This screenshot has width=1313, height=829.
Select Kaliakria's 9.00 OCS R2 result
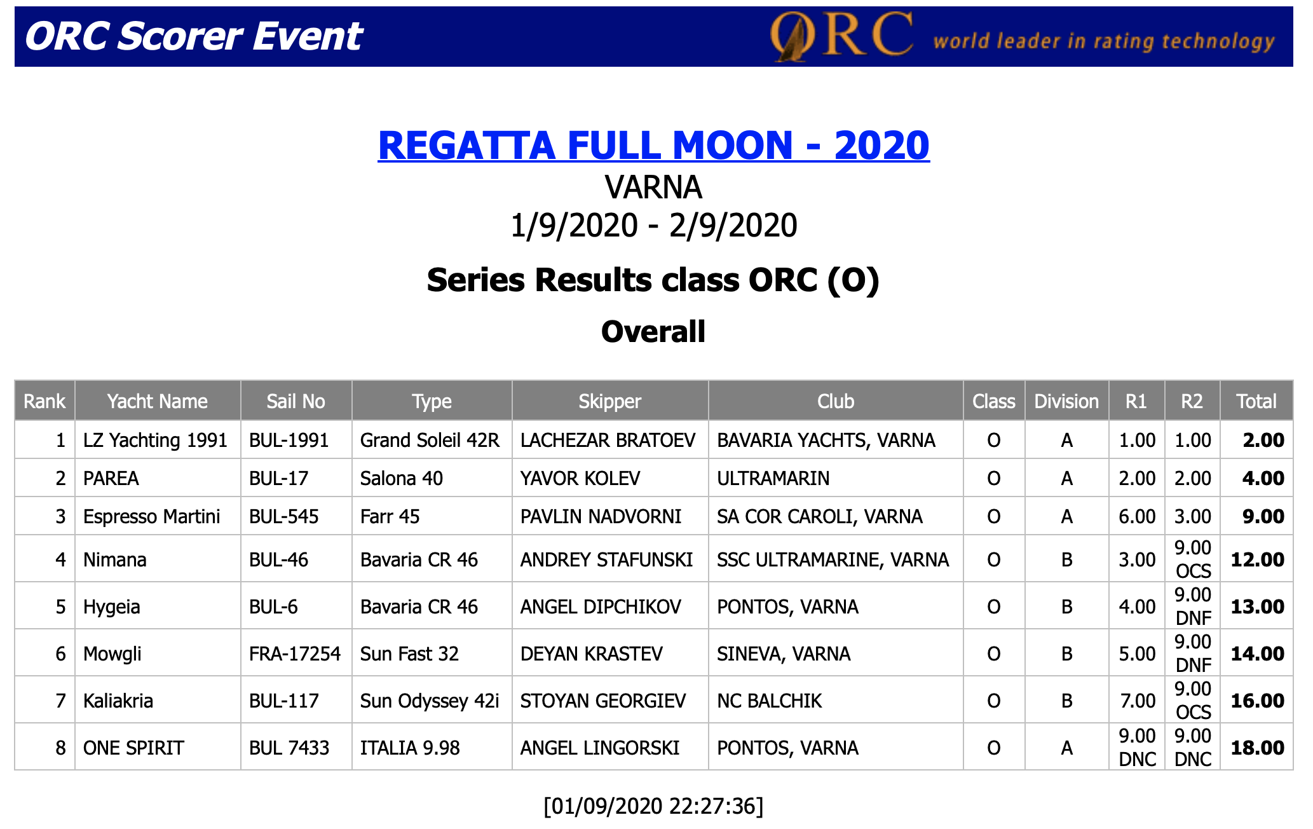[1193, 700]
